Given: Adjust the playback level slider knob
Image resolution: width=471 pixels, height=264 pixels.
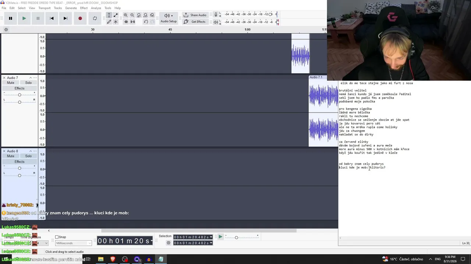Looking at the screenshot, I should coord(277,22).
